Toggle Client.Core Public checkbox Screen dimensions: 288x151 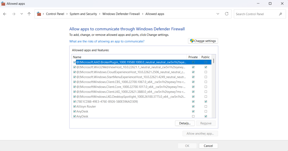coord(206,87)
